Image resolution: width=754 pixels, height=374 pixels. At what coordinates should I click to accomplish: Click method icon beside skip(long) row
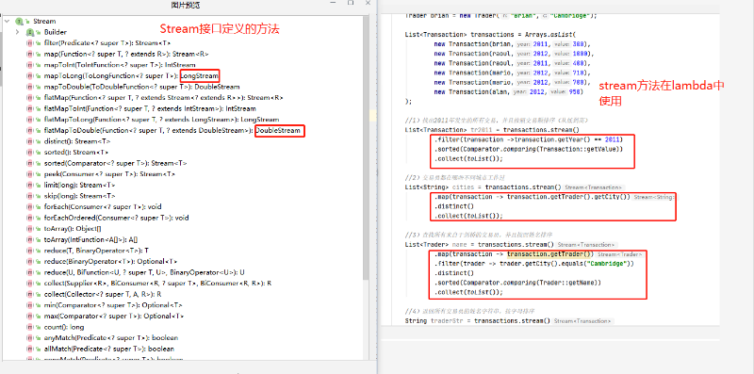pos(30,196)
